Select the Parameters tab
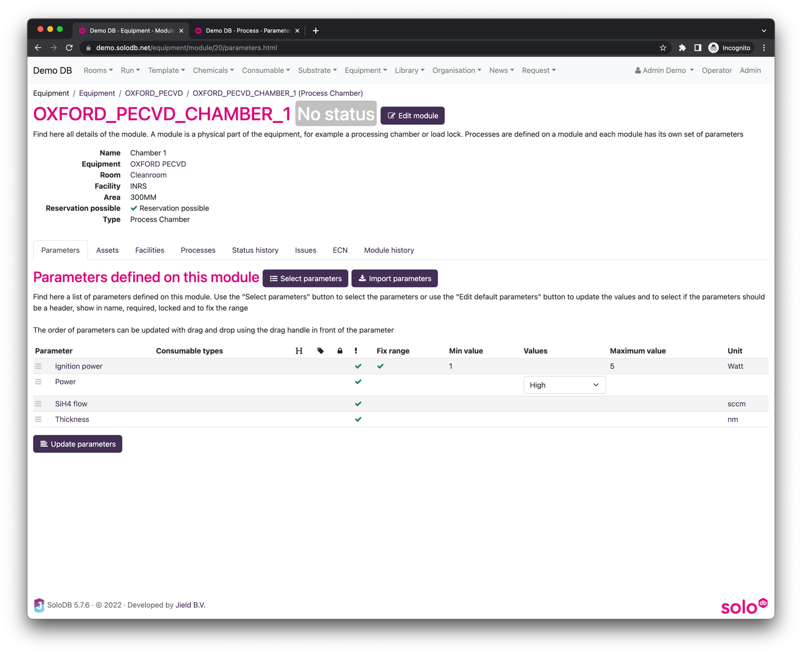This screenshot has height=655, width=802. [x=60, y=250]
